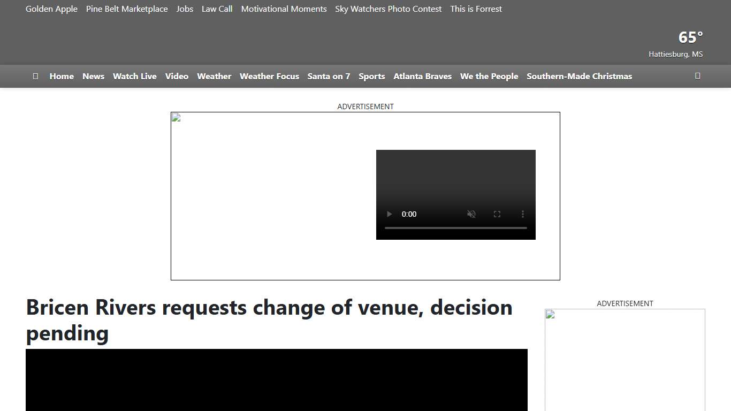Switch to the Sports tab
731x411 pixels.
point(371,76)
